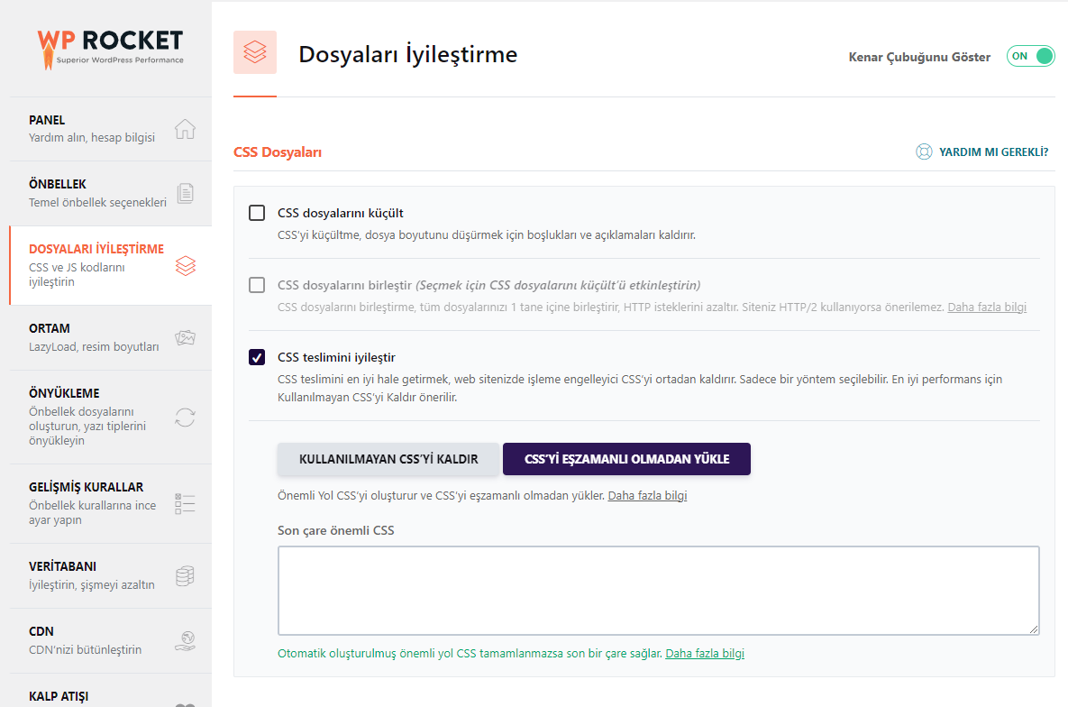Click the document icon beside Önbellek
The image size is (1068, 707).
coord(185,193)
